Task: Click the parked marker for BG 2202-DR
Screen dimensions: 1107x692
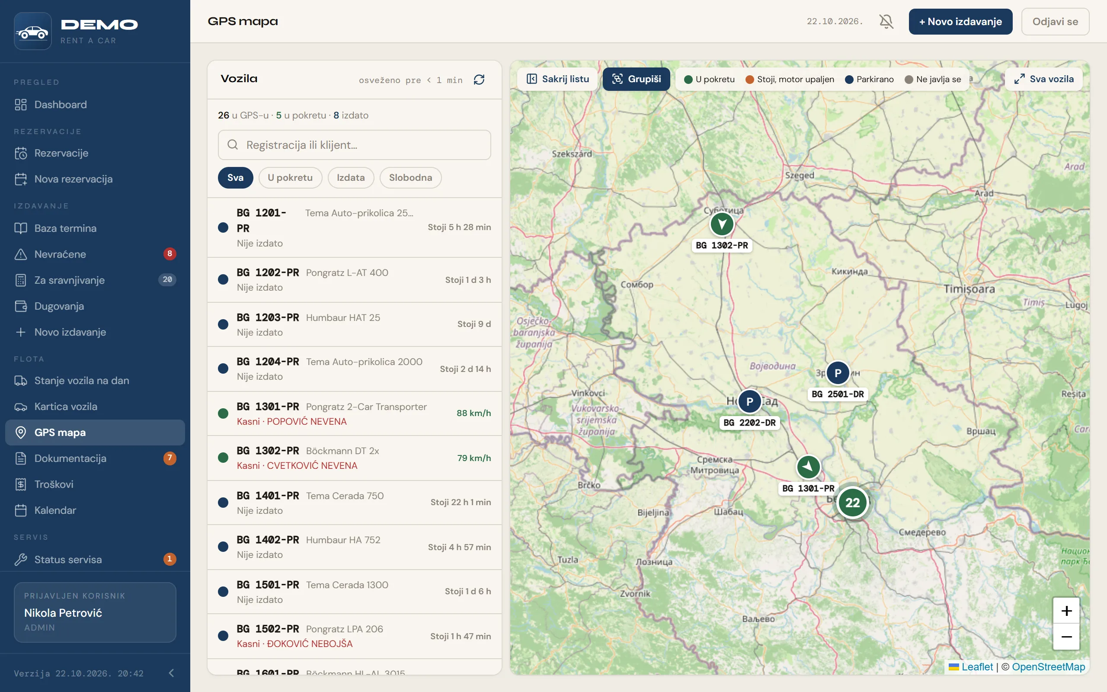Action: click(750, 401)
